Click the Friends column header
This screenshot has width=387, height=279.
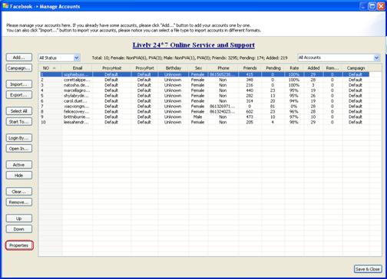[x=250, y=68]
